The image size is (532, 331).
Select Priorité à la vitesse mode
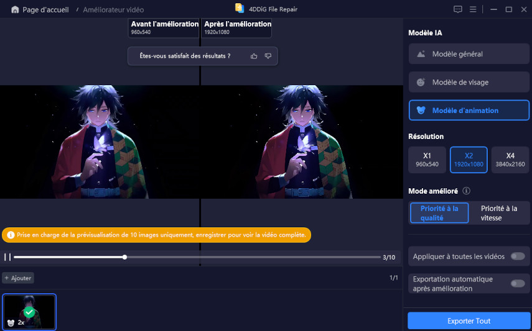499,213
